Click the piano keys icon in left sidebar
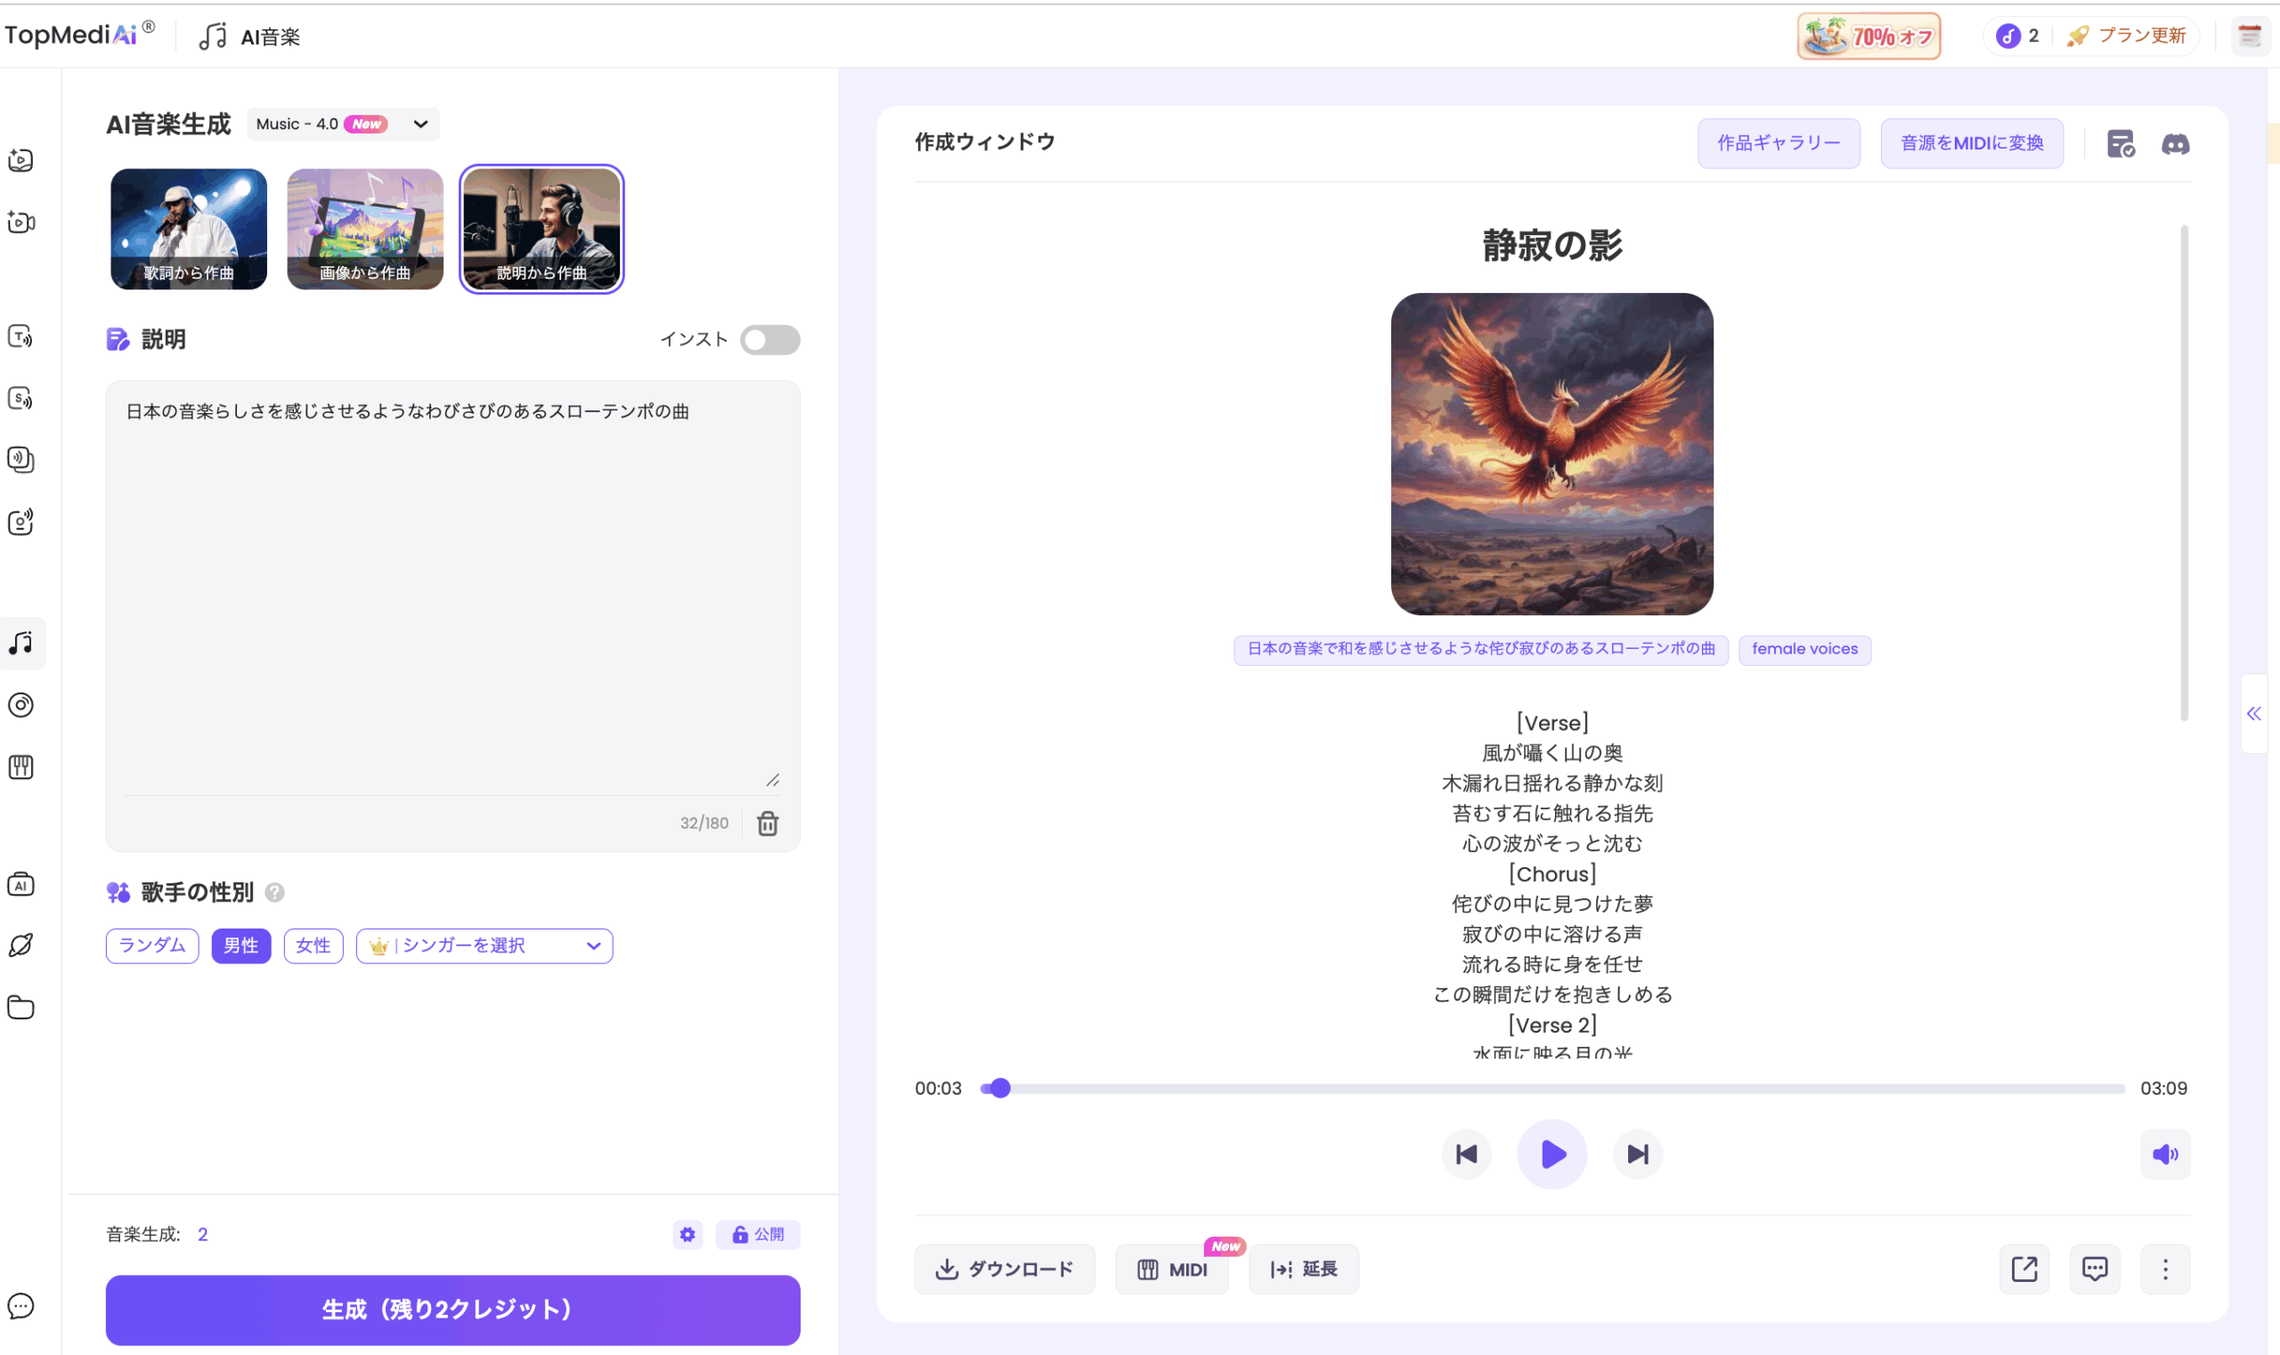 (21, 767)
